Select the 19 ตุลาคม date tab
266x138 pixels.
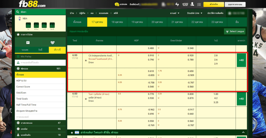click(137, 22)
